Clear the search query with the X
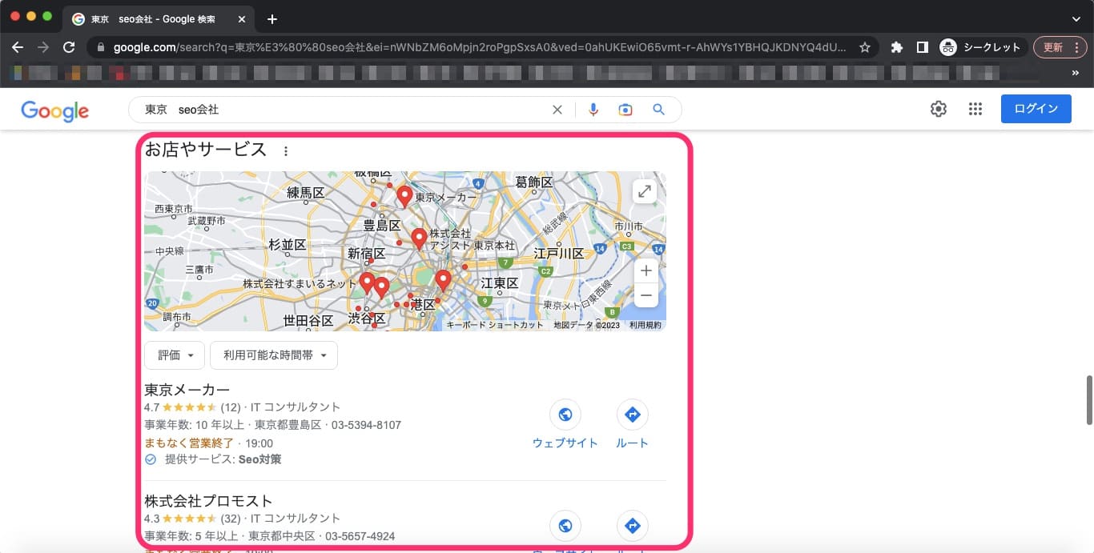Image resolution: width=1094 pixels, height=553 pixels. 557,110
